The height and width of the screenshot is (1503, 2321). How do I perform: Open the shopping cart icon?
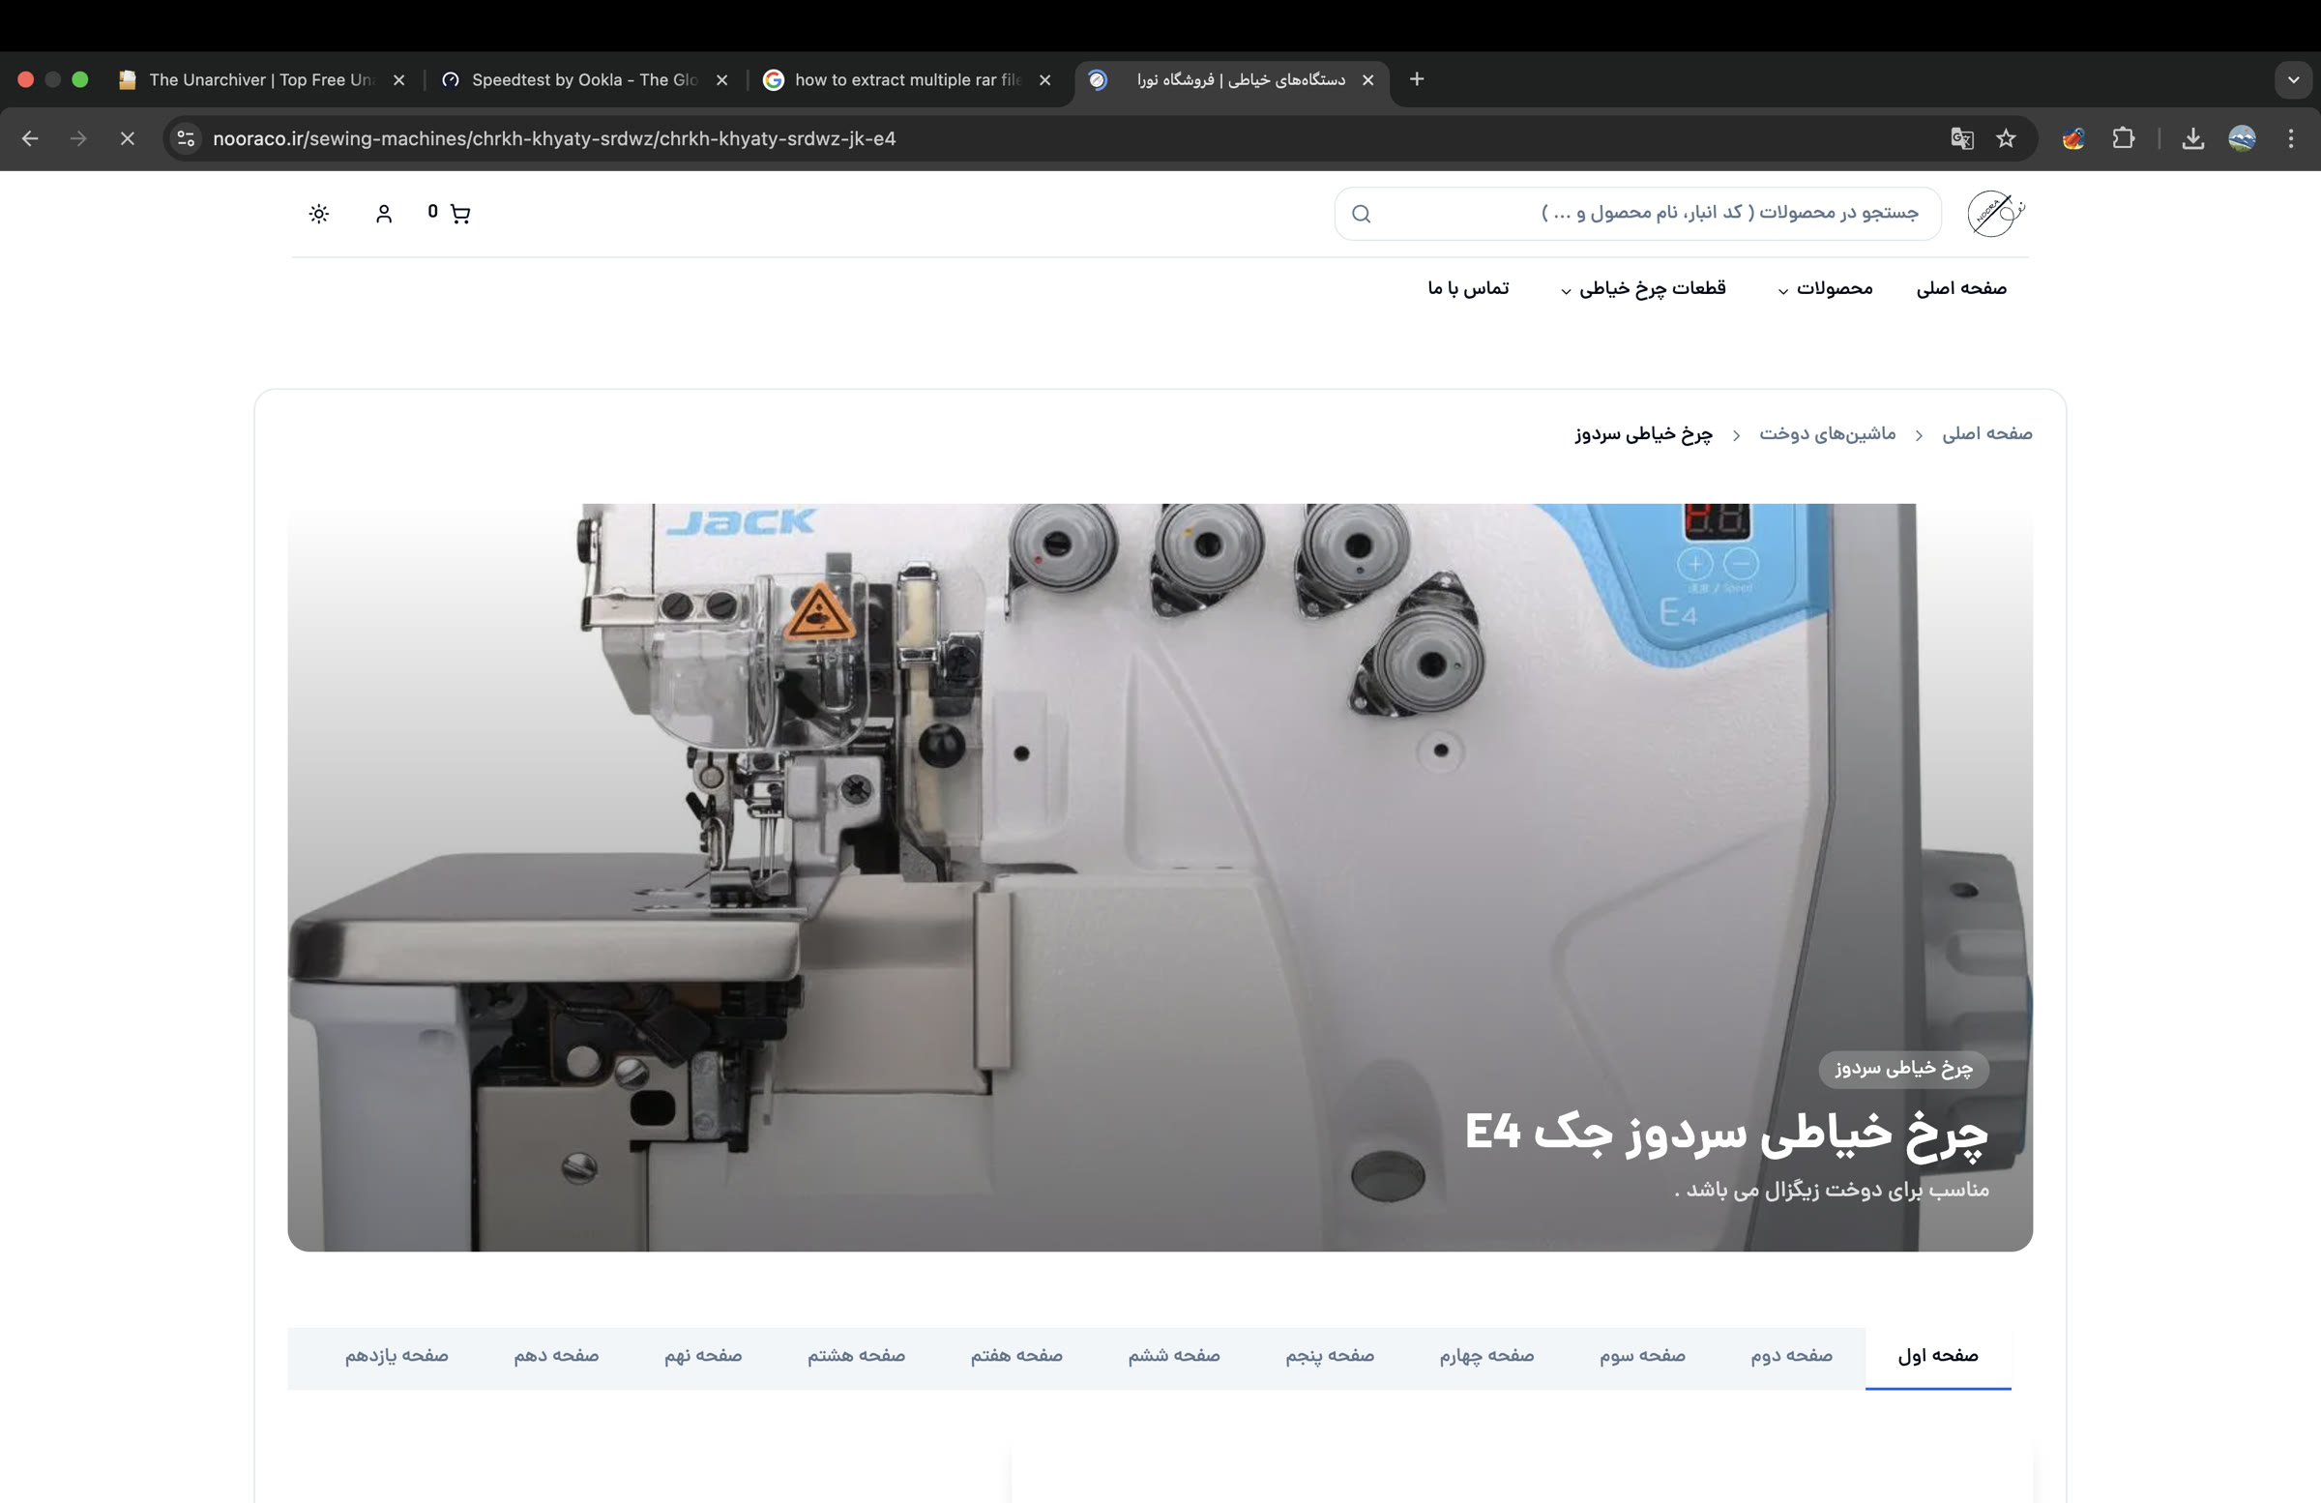(460, 214)
